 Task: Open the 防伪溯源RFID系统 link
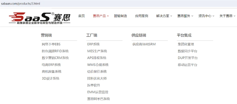(x=55, y=51)
